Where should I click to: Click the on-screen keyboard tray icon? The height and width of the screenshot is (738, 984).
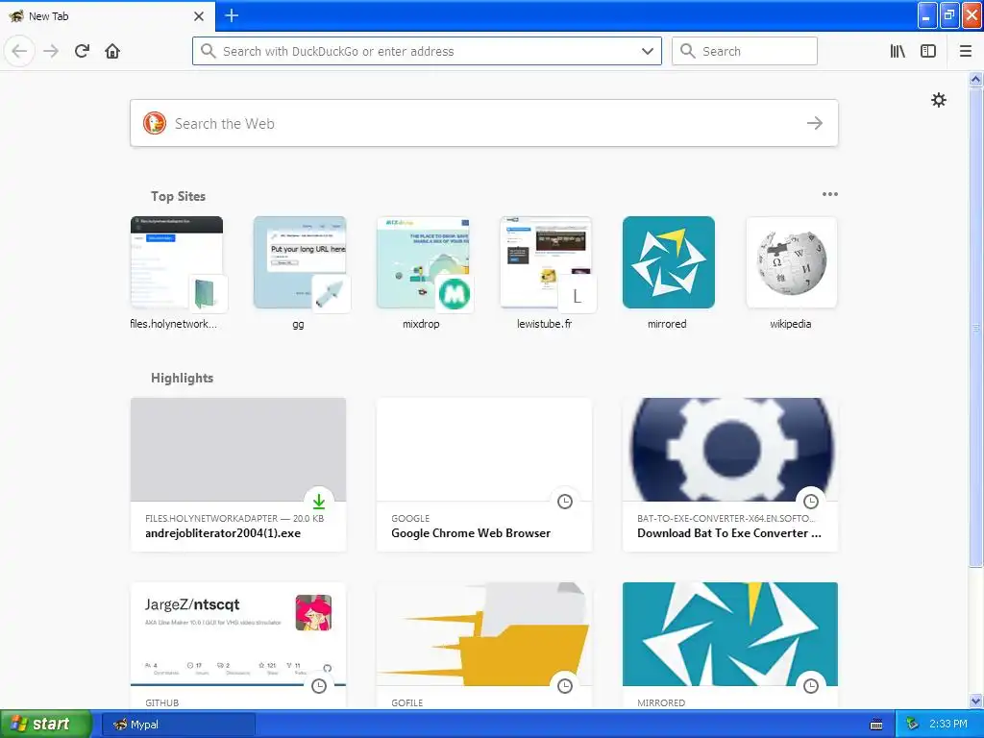[876, 725]
